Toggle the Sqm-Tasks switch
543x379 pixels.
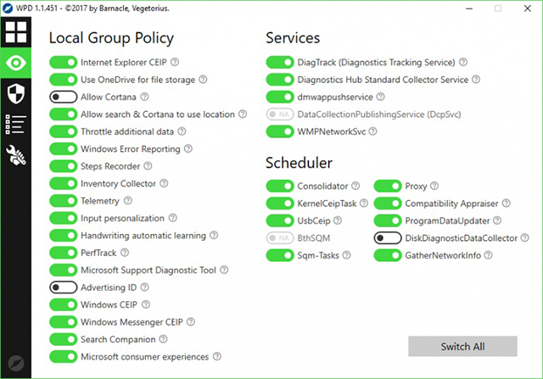(x=280, y=255)
